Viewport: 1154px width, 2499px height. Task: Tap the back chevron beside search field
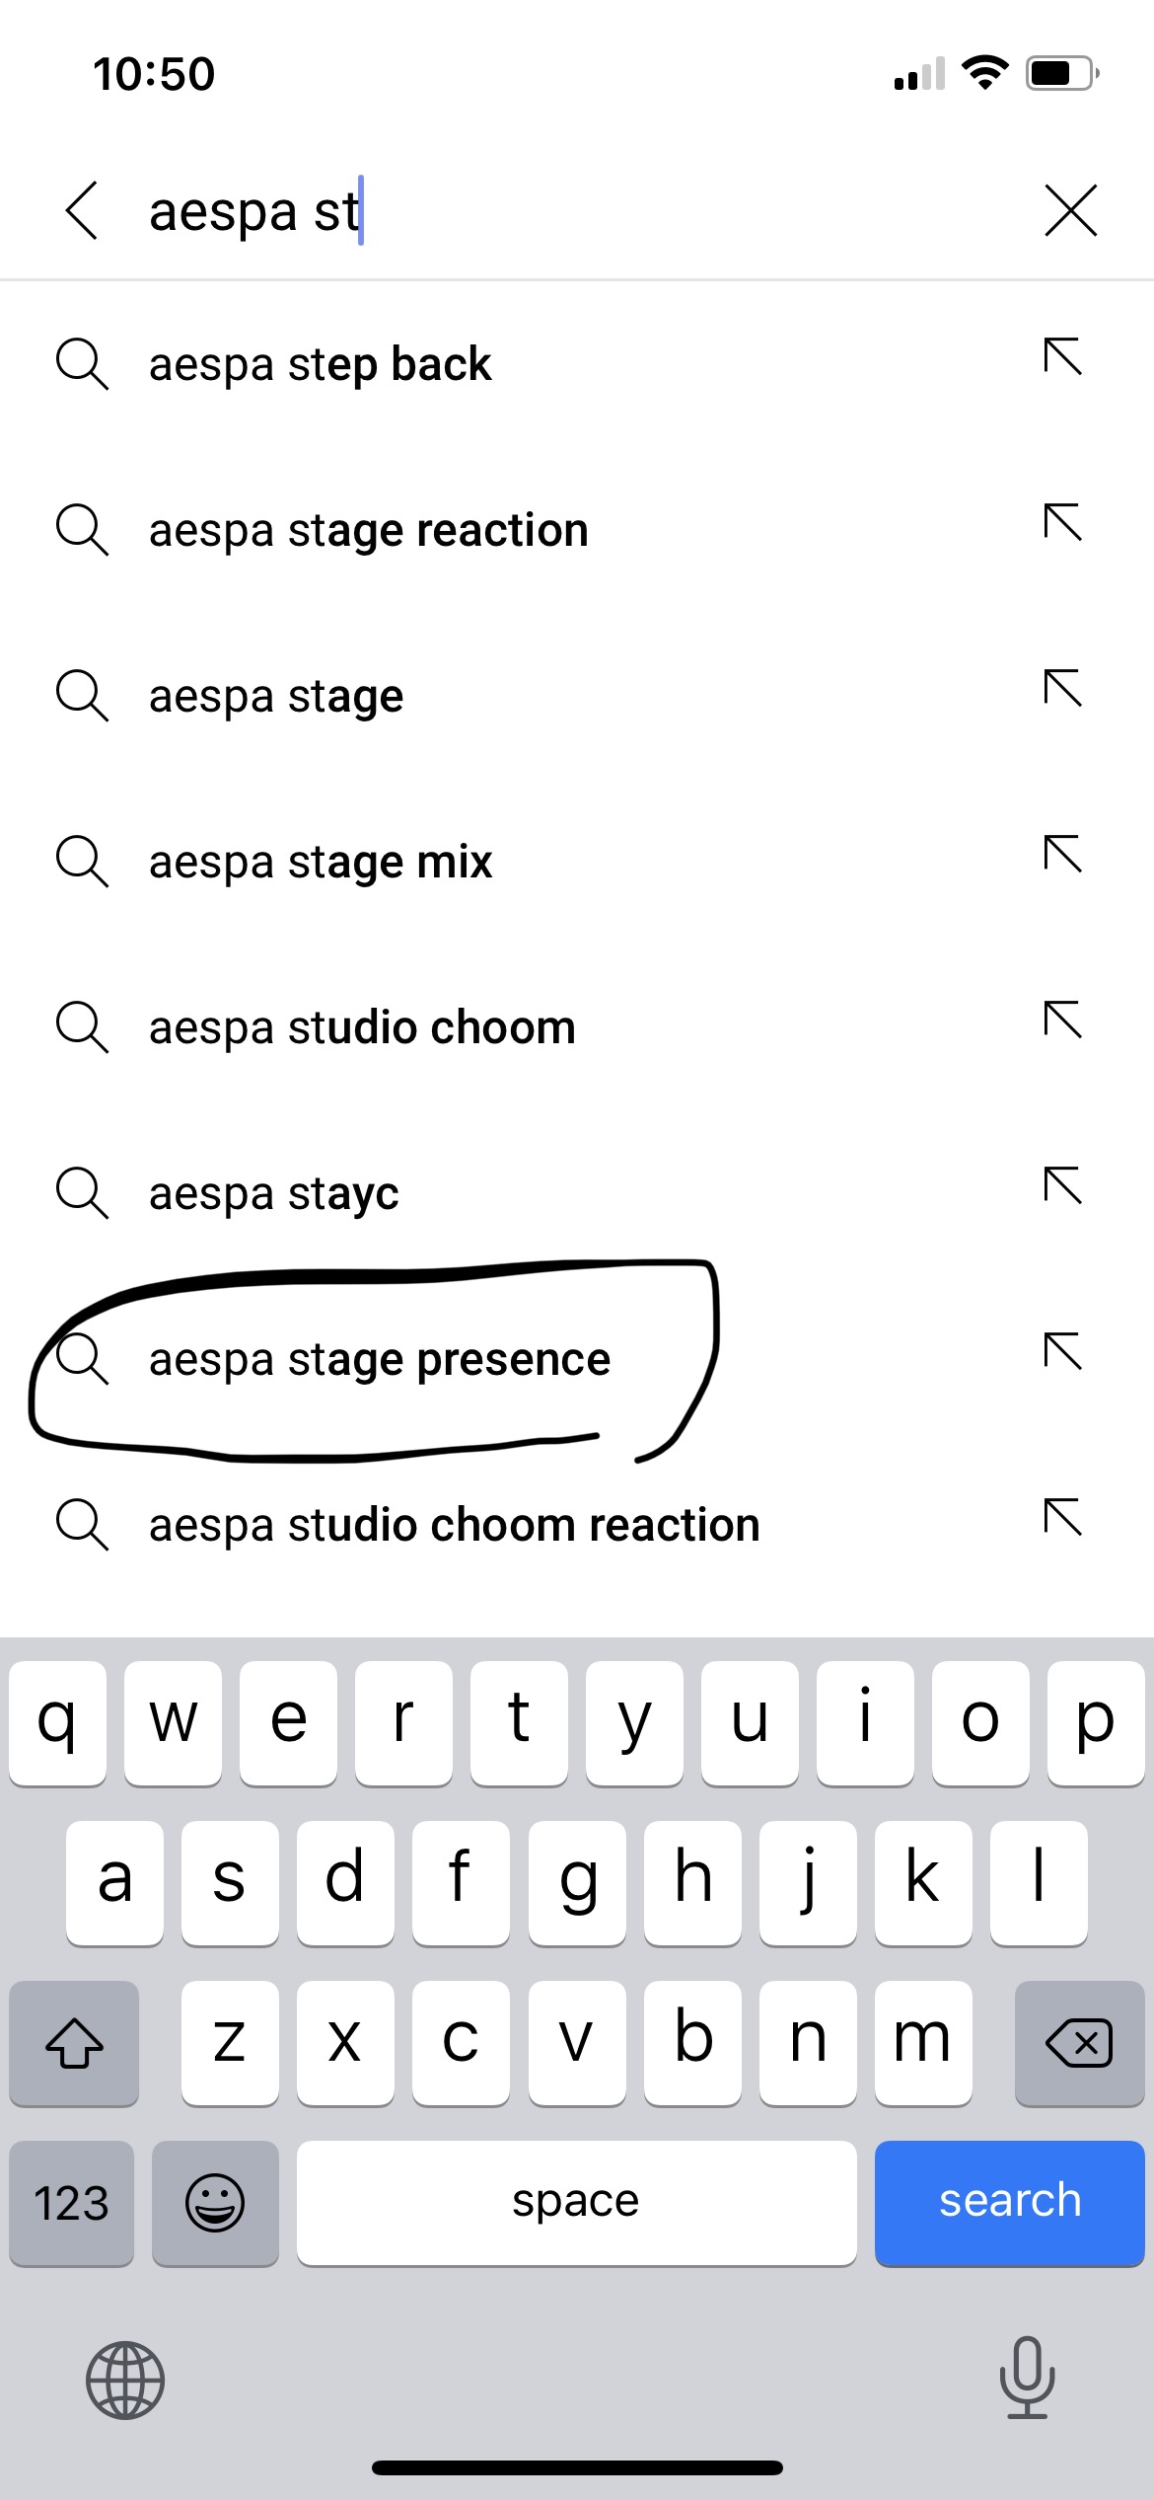pos(82,210)
